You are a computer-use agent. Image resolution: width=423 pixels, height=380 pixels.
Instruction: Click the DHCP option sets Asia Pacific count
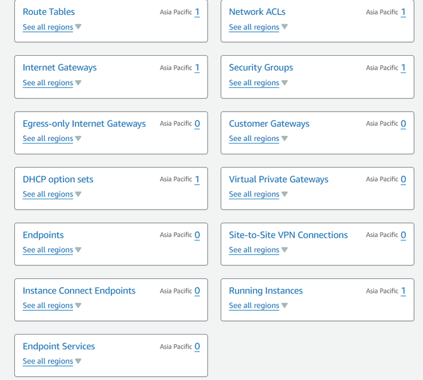197,179
